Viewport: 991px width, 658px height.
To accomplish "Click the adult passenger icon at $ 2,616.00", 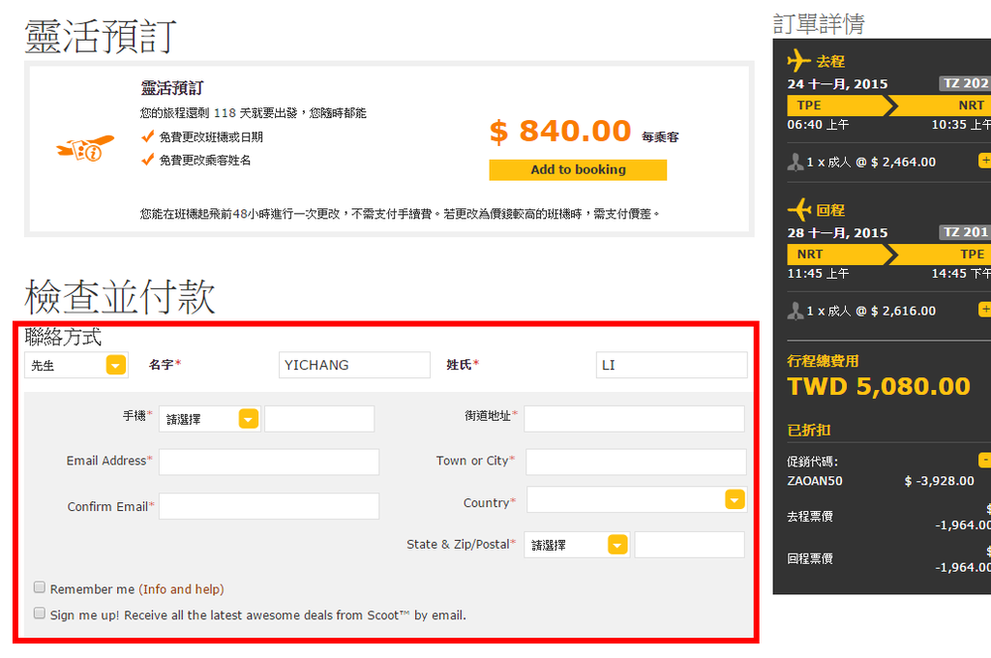I will point(796,311).
